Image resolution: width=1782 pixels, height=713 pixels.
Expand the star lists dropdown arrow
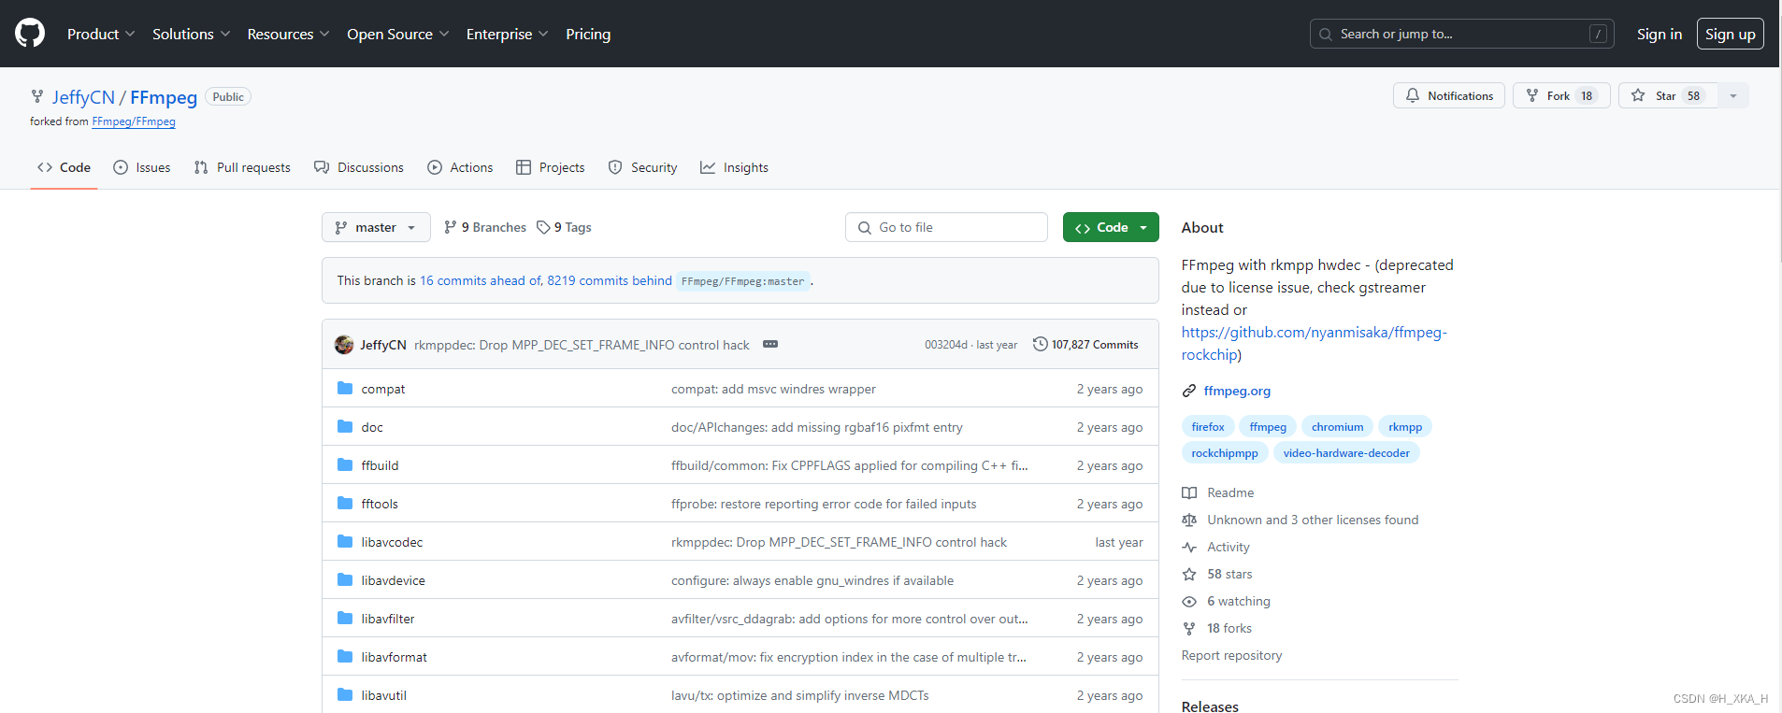1733,95
